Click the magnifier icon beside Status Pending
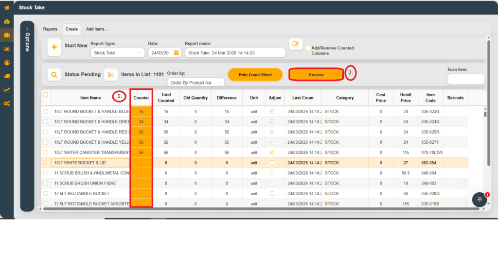 tap(54, 75)
